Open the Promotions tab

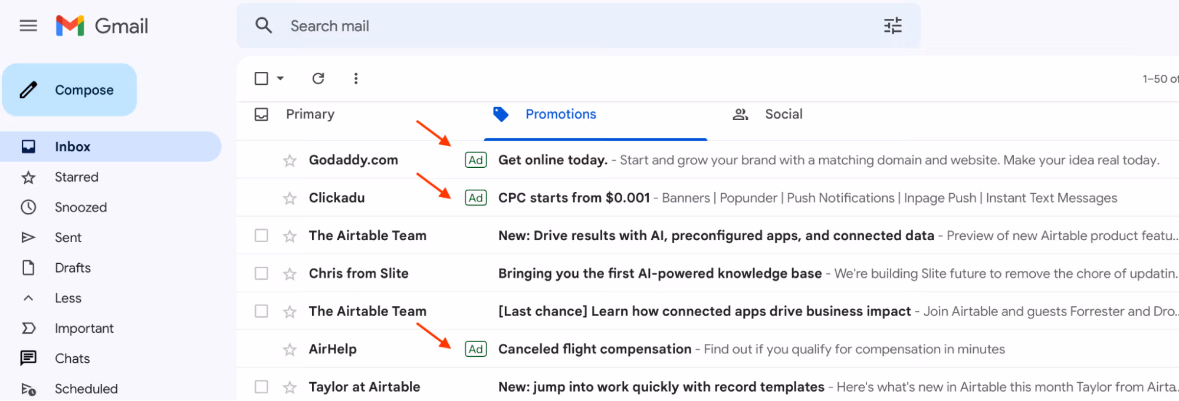pos(560,114)
